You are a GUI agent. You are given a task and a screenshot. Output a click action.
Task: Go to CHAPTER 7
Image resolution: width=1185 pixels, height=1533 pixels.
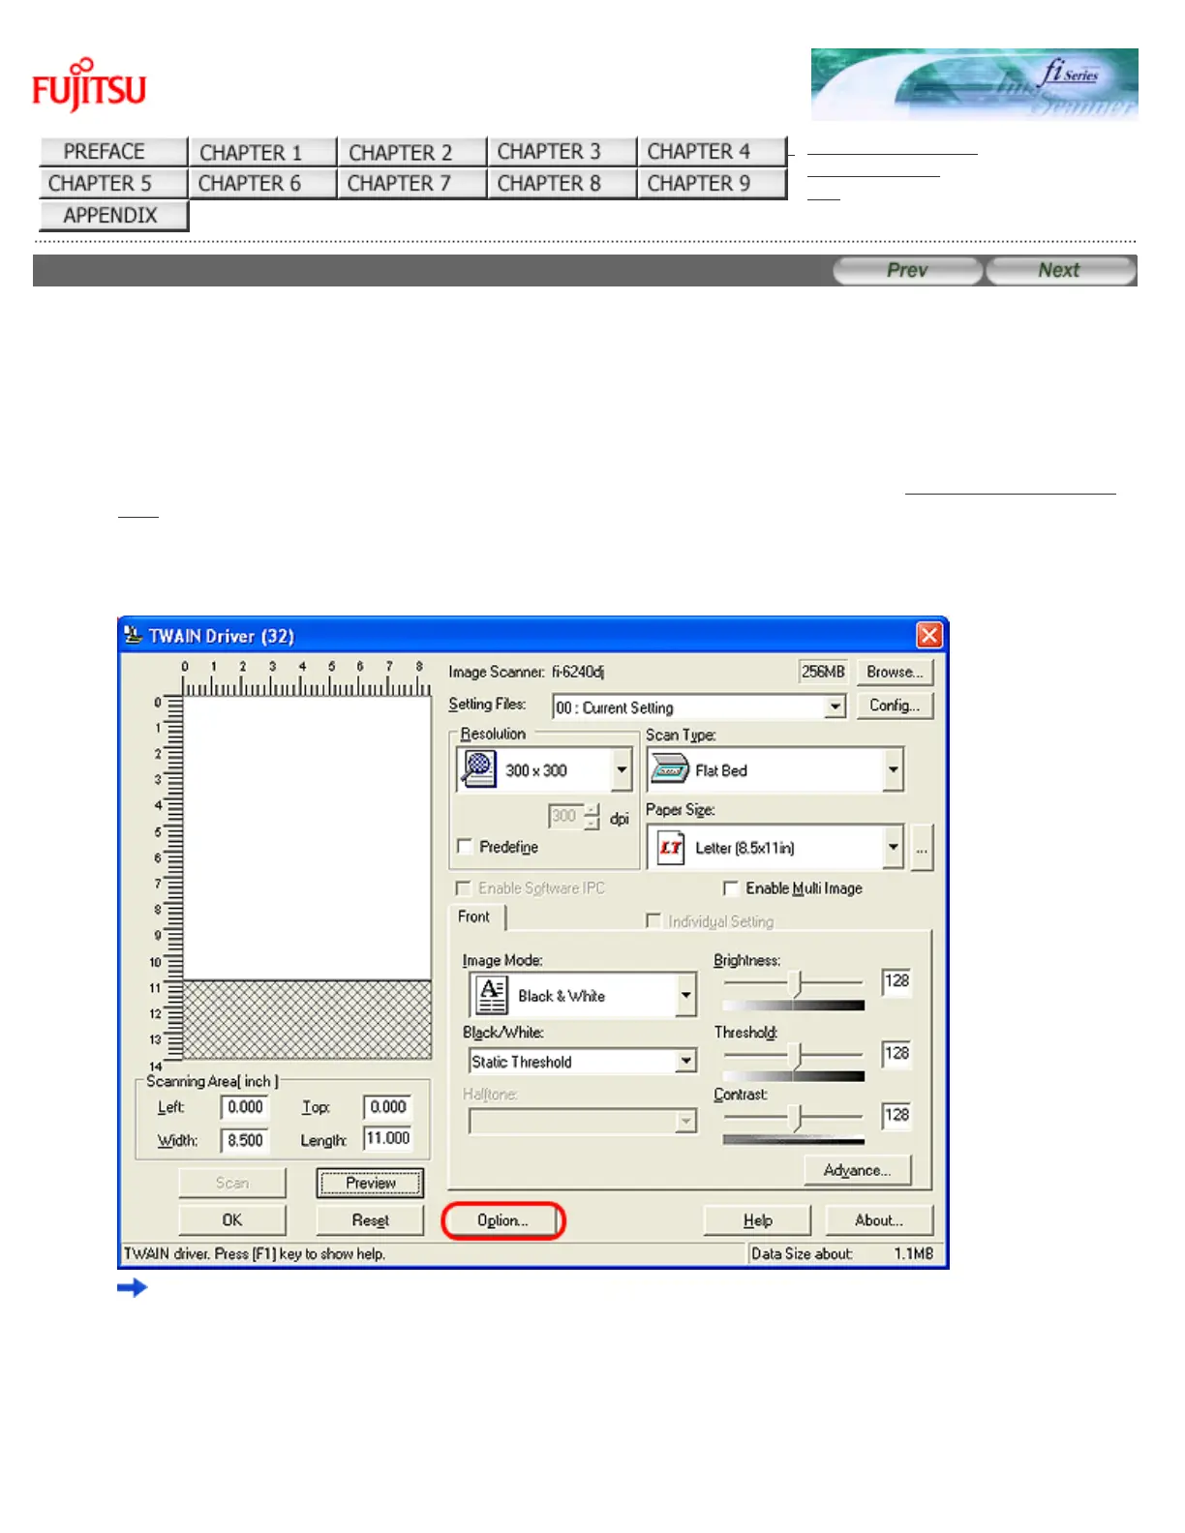click(411, 183)
